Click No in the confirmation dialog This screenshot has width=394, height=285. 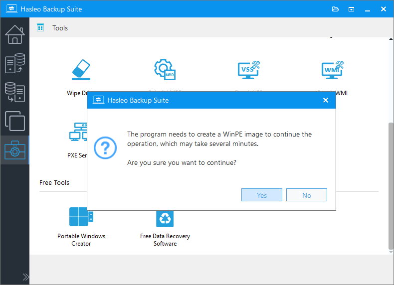[307, 195]
